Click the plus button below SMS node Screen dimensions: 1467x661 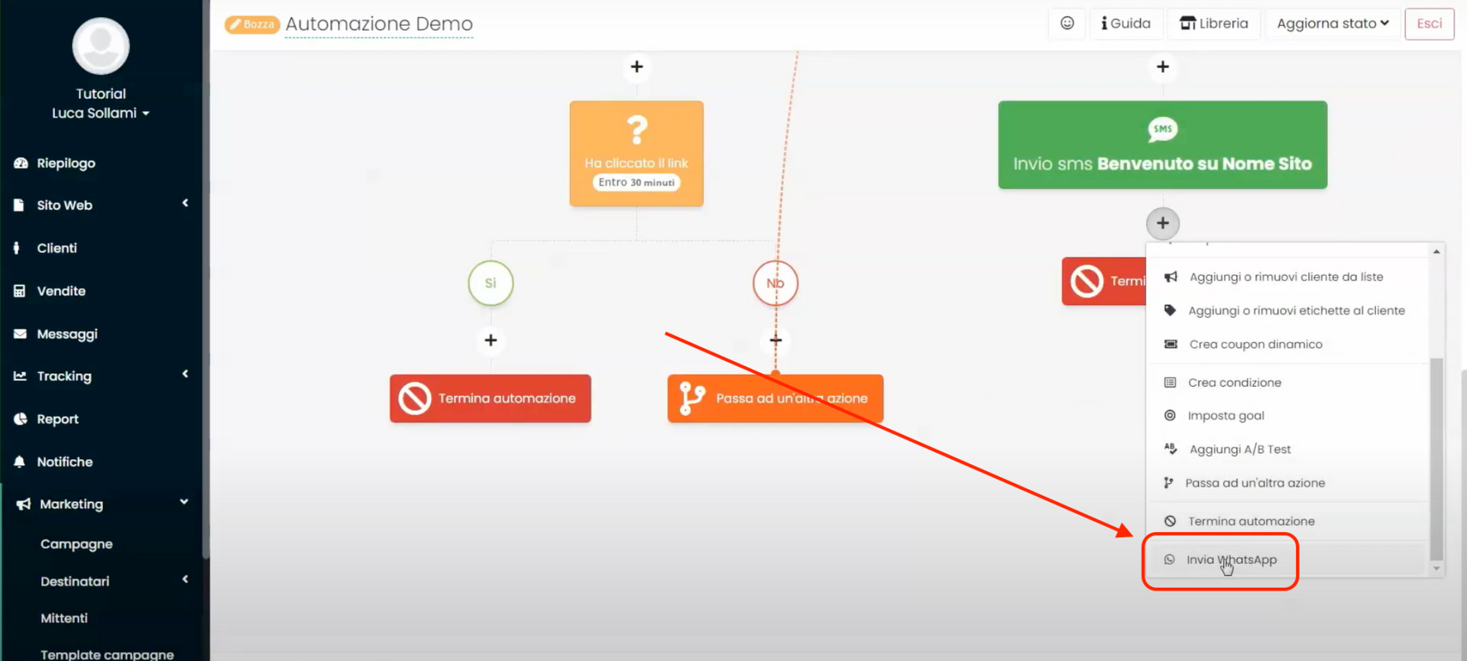[1162, 223]
